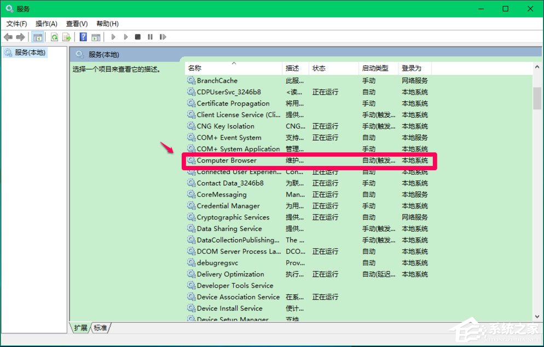Viewport: 544px width, 347px height.
Task: Restart the service using the restart icon
Action: click(x=163, y=37)
